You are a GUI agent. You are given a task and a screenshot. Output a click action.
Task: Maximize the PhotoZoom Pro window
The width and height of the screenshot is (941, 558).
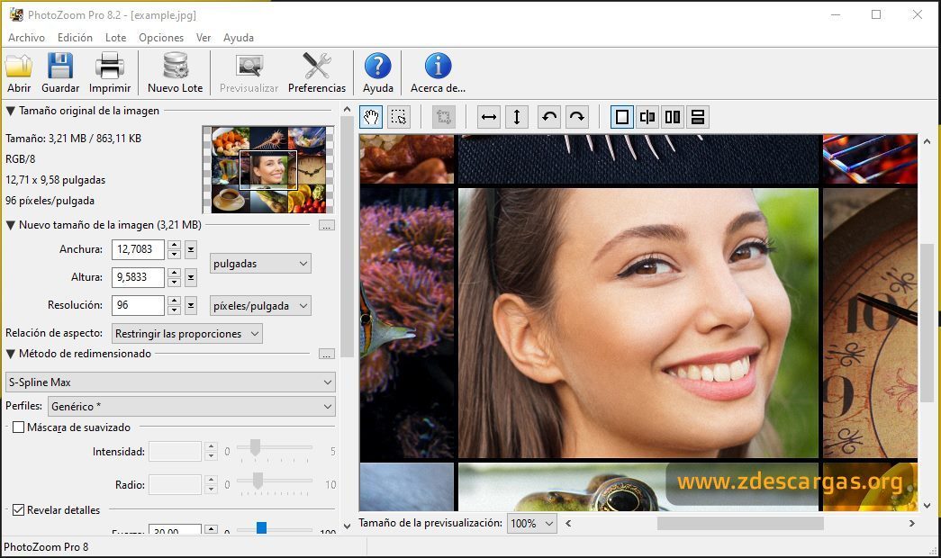tap(876, 14)
